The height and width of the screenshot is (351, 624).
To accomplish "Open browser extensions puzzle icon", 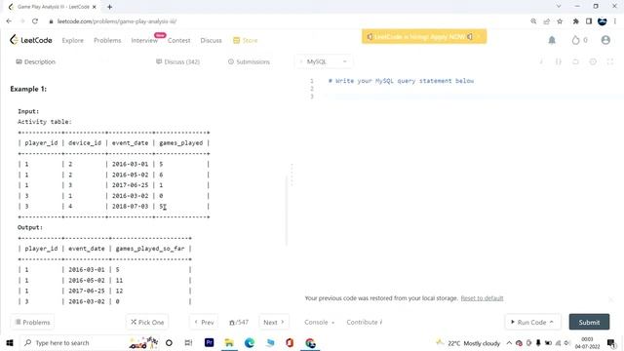I will coord(575,21).
